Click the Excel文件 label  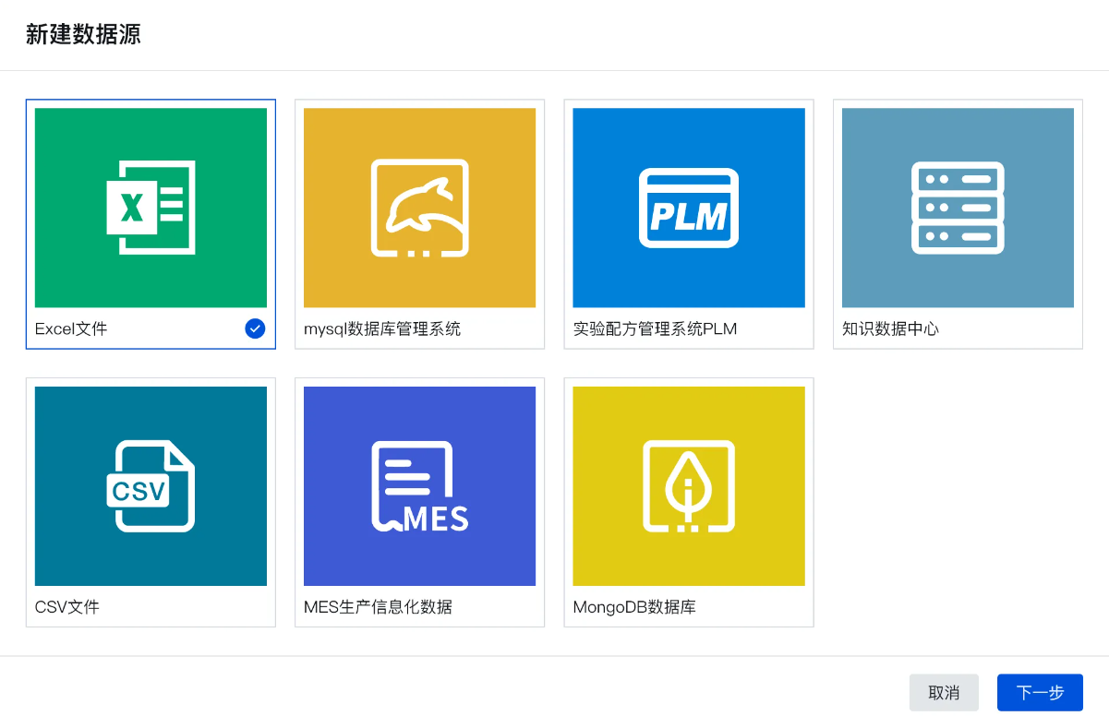point(71,328)
